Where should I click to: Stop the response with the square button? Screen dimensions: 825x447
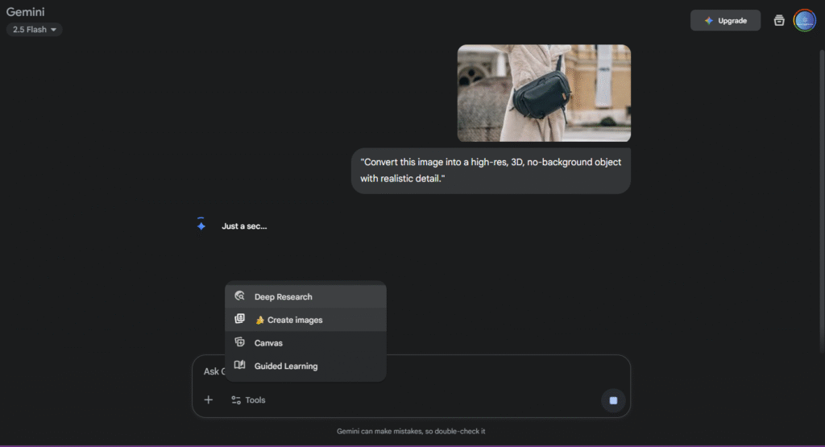(x=613, y=400)
